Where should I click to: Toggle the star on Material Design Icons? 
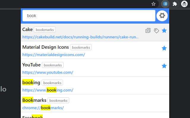coord(164,48)
